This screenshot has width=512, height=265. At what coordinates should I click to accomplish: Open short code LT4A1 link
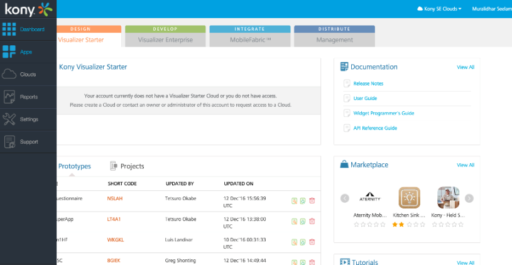tap(114, 219)
